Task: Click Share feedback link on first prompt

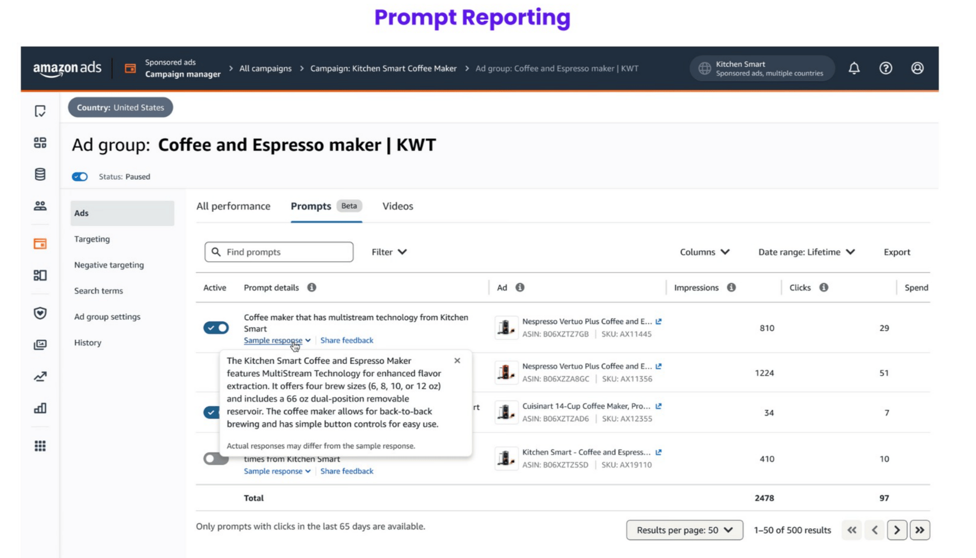Action: 347,340
